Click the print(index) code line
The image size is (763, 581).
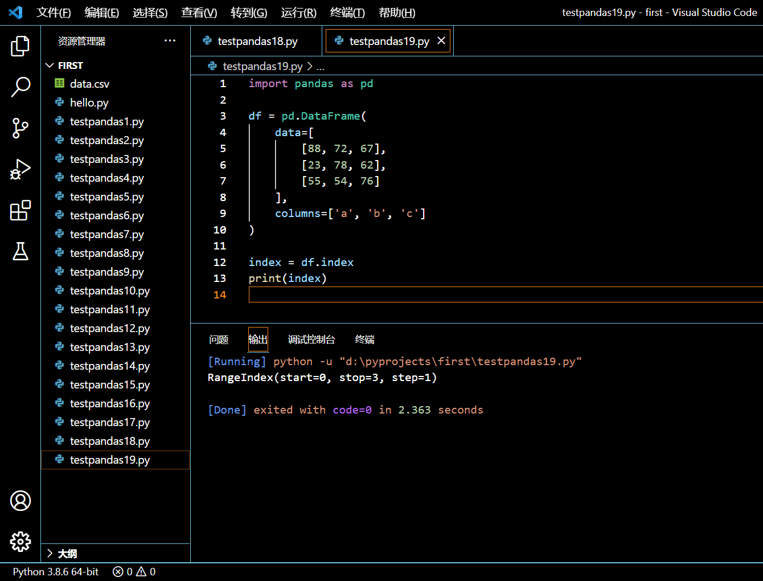[x=288, y=279]
